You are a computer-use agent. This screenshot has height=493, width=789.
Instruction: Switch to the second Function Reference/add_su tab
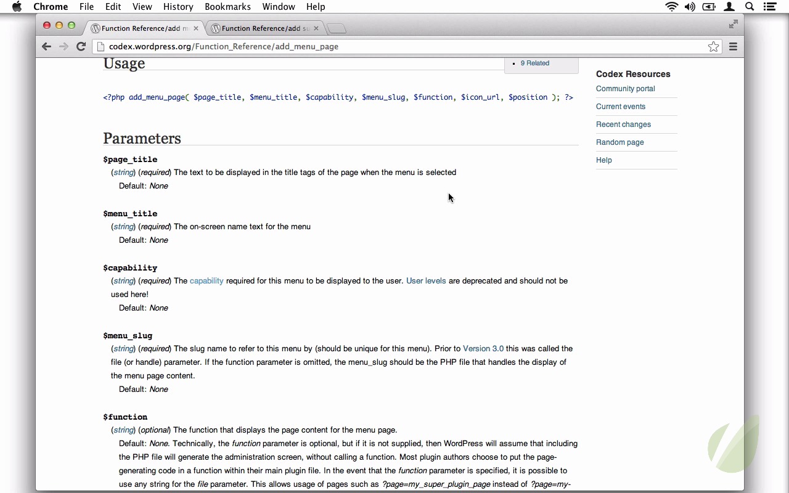(x=264, y=28)
